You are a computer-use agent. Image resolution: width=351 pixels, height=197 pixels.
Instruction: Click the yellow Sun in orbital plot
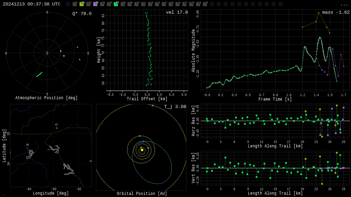(142, 150)
